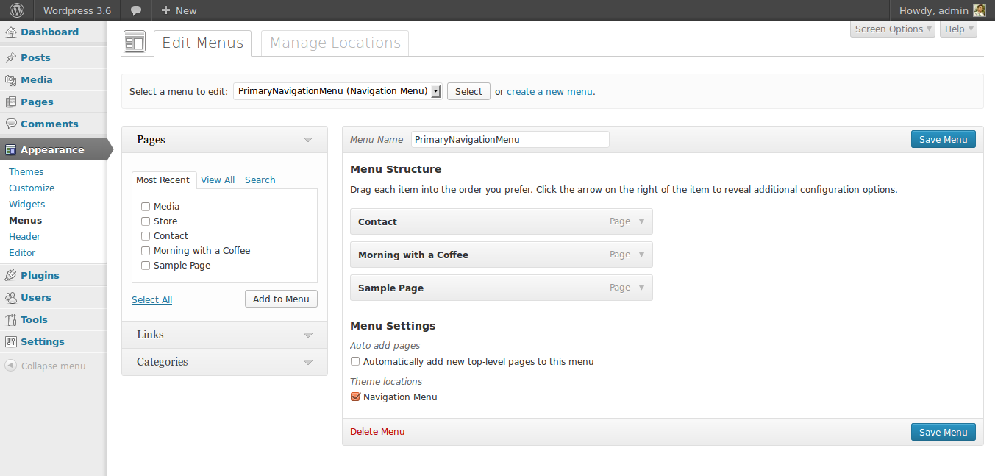Viewport: 995px width, 476px height.
Task: Click the bottom Save Menu button
Action: 944,432
